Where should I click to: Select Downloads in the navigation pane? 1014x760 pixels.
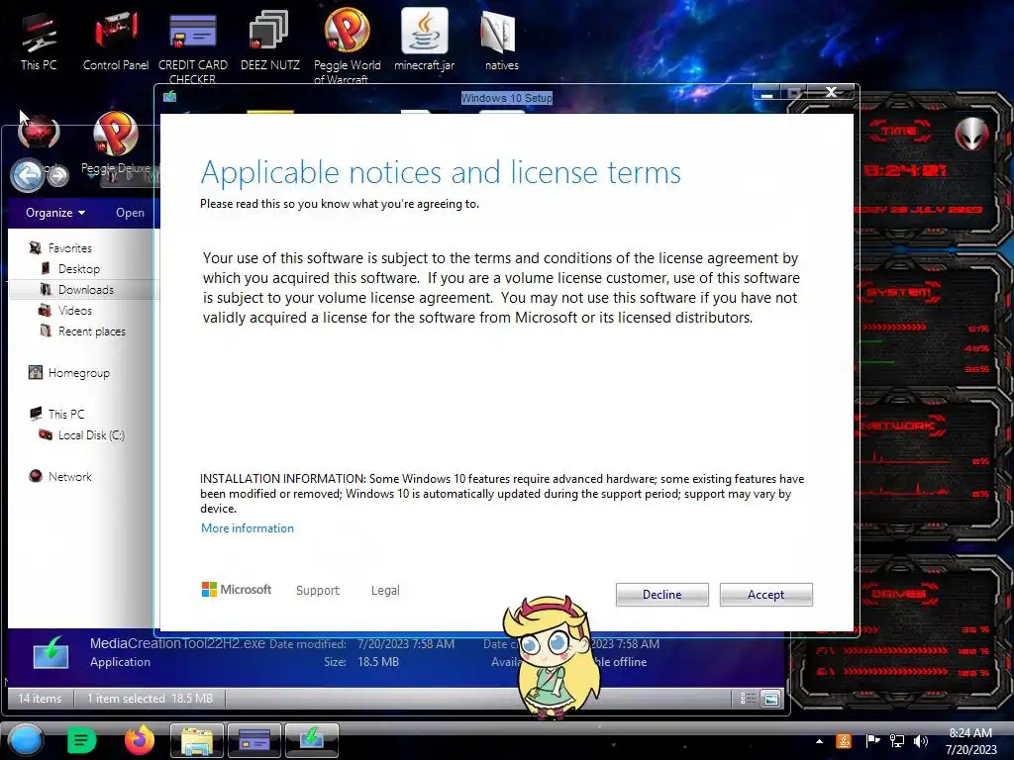pyautogui.click(x=85, y=290)
